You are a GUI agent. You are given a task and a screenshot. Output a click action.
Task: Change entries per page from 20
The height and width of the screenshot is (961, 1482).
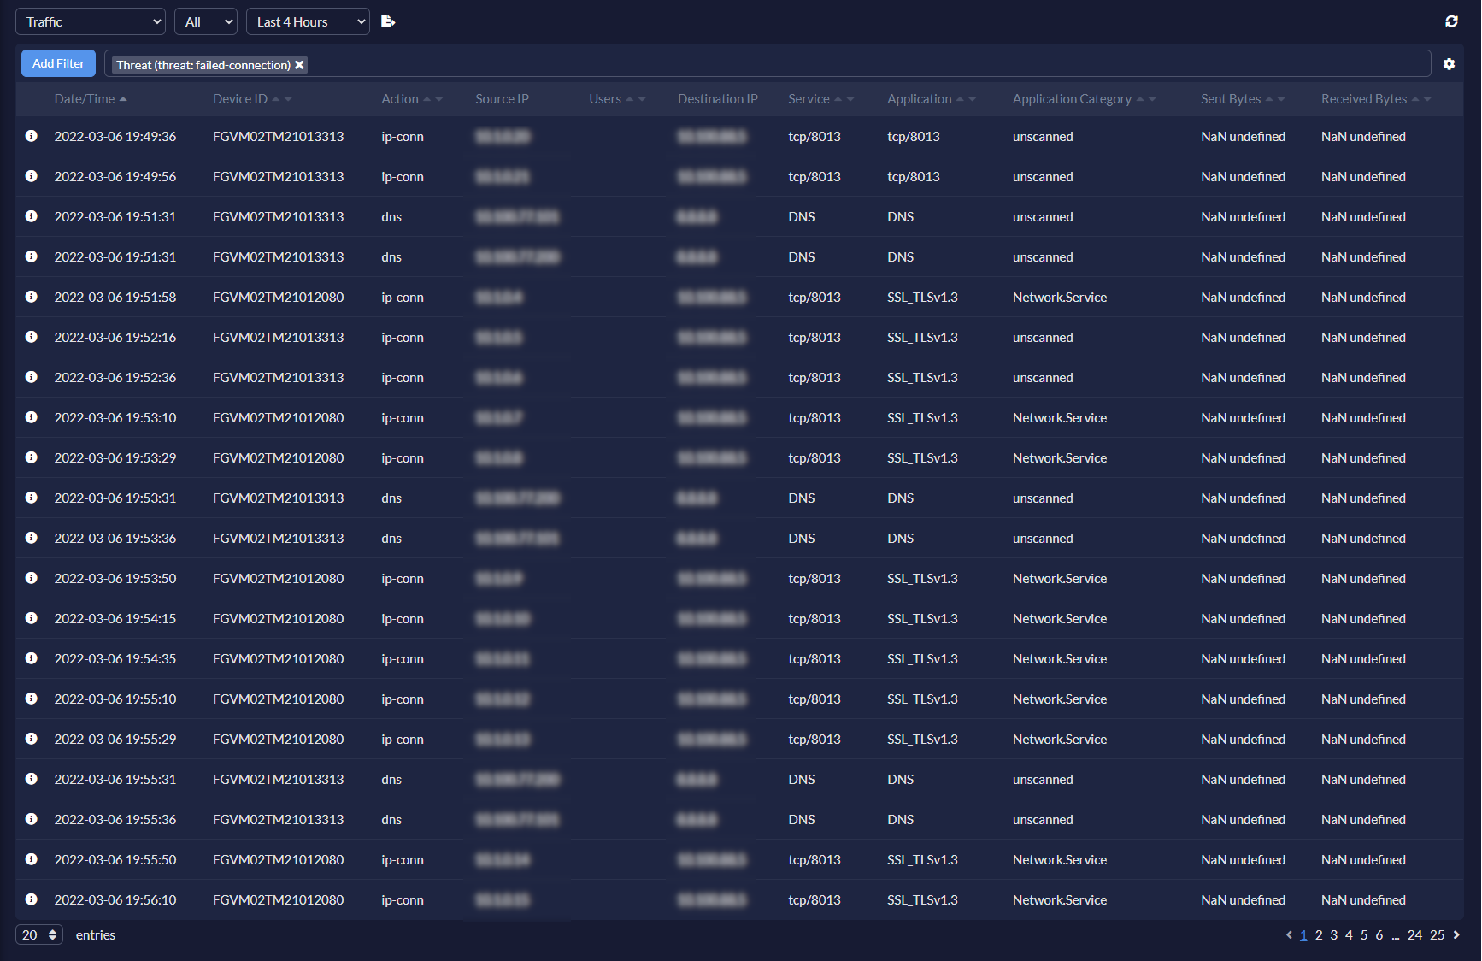[x=38, y=934]
